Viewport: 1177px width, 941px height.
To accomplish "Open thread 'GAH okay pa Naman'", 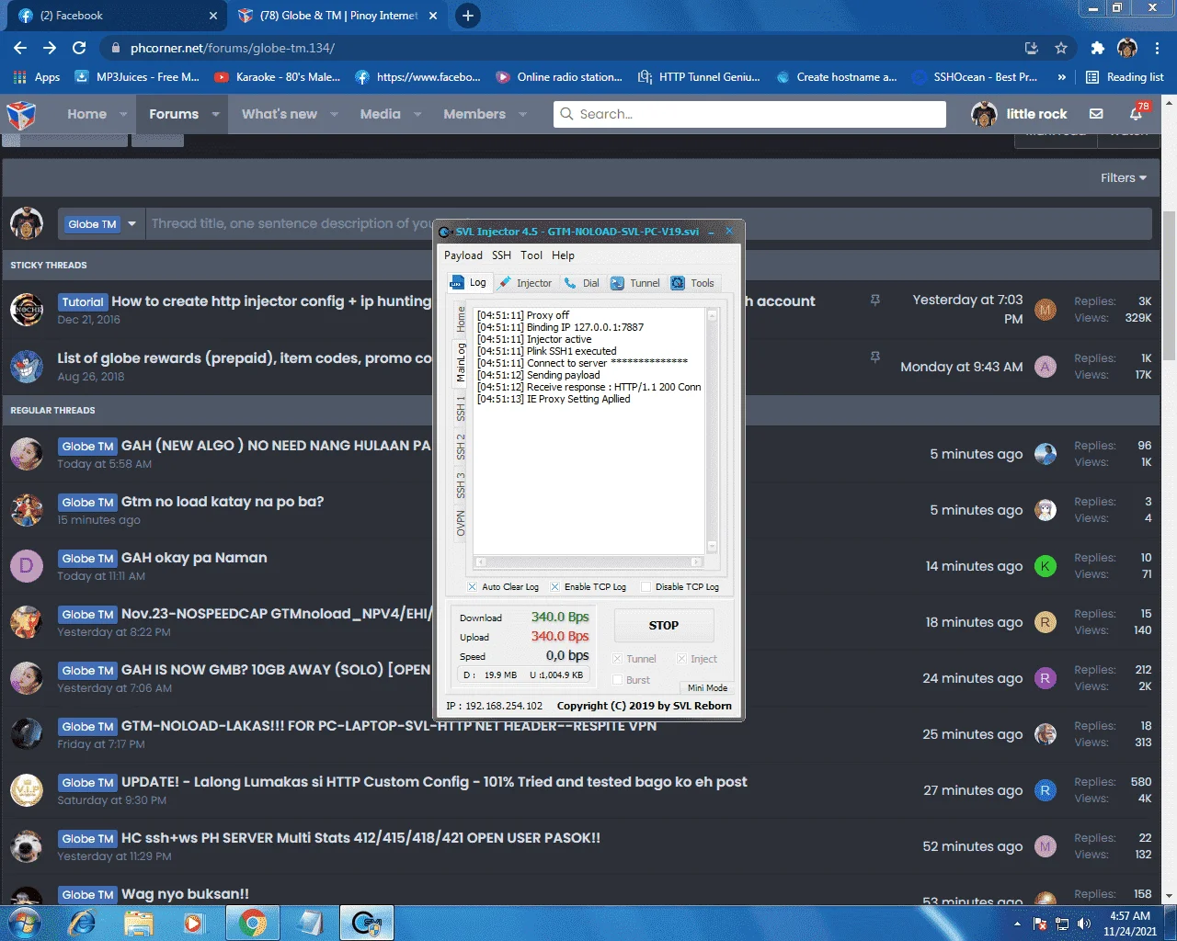I will click(x=194, y=558).
